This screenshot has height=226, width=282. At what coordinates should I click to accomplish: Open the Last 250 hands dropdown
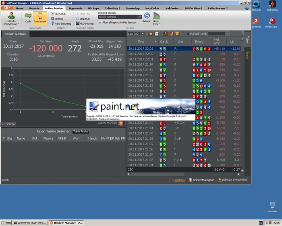143,34
